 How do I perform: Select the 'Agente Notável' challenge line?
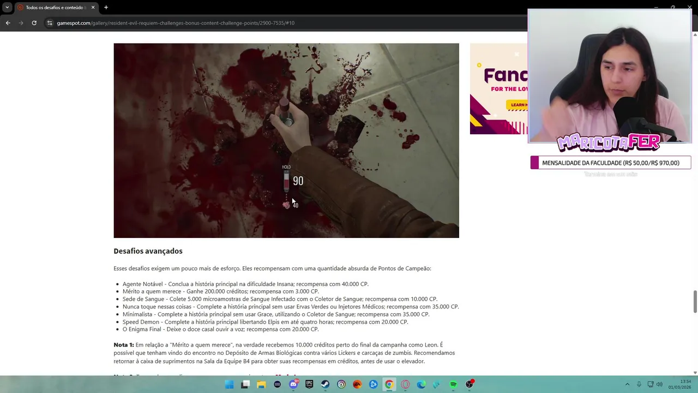pyautogui.click(x=245, y=284)
